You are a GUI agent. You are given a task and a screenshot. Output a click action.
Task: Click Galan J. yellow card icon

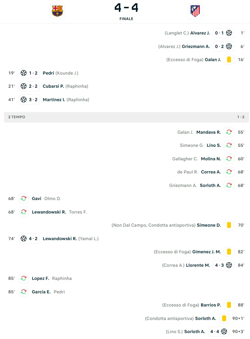coord(229,59)
